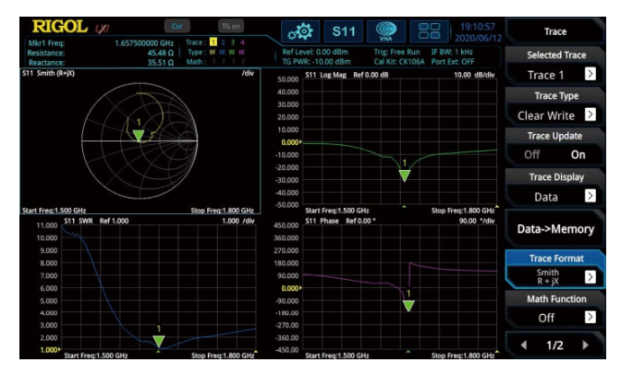Click the Phase plot Stop Freq label

click(x=463, y=356)
